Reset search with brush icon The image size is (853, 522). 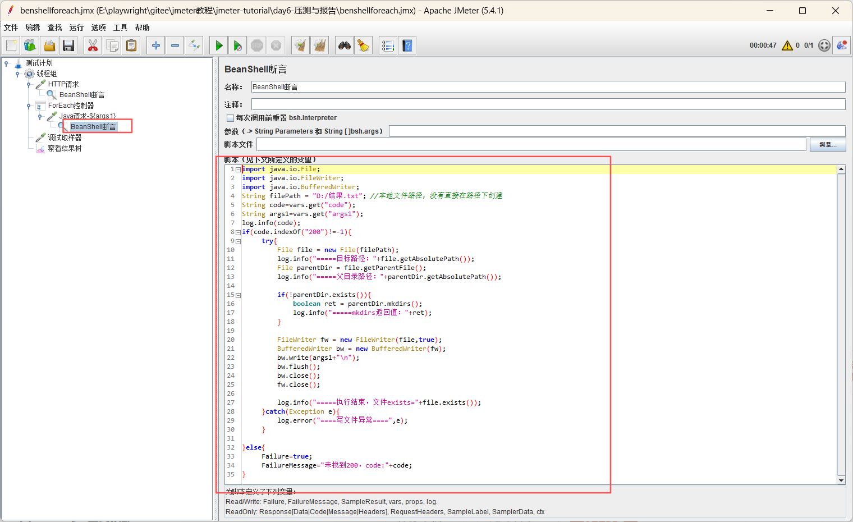364,45
